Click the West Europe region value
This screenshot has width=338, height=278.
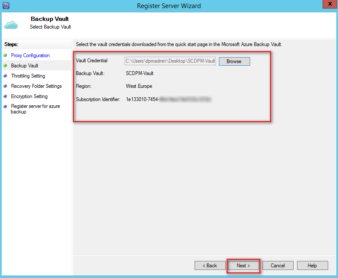139,86
